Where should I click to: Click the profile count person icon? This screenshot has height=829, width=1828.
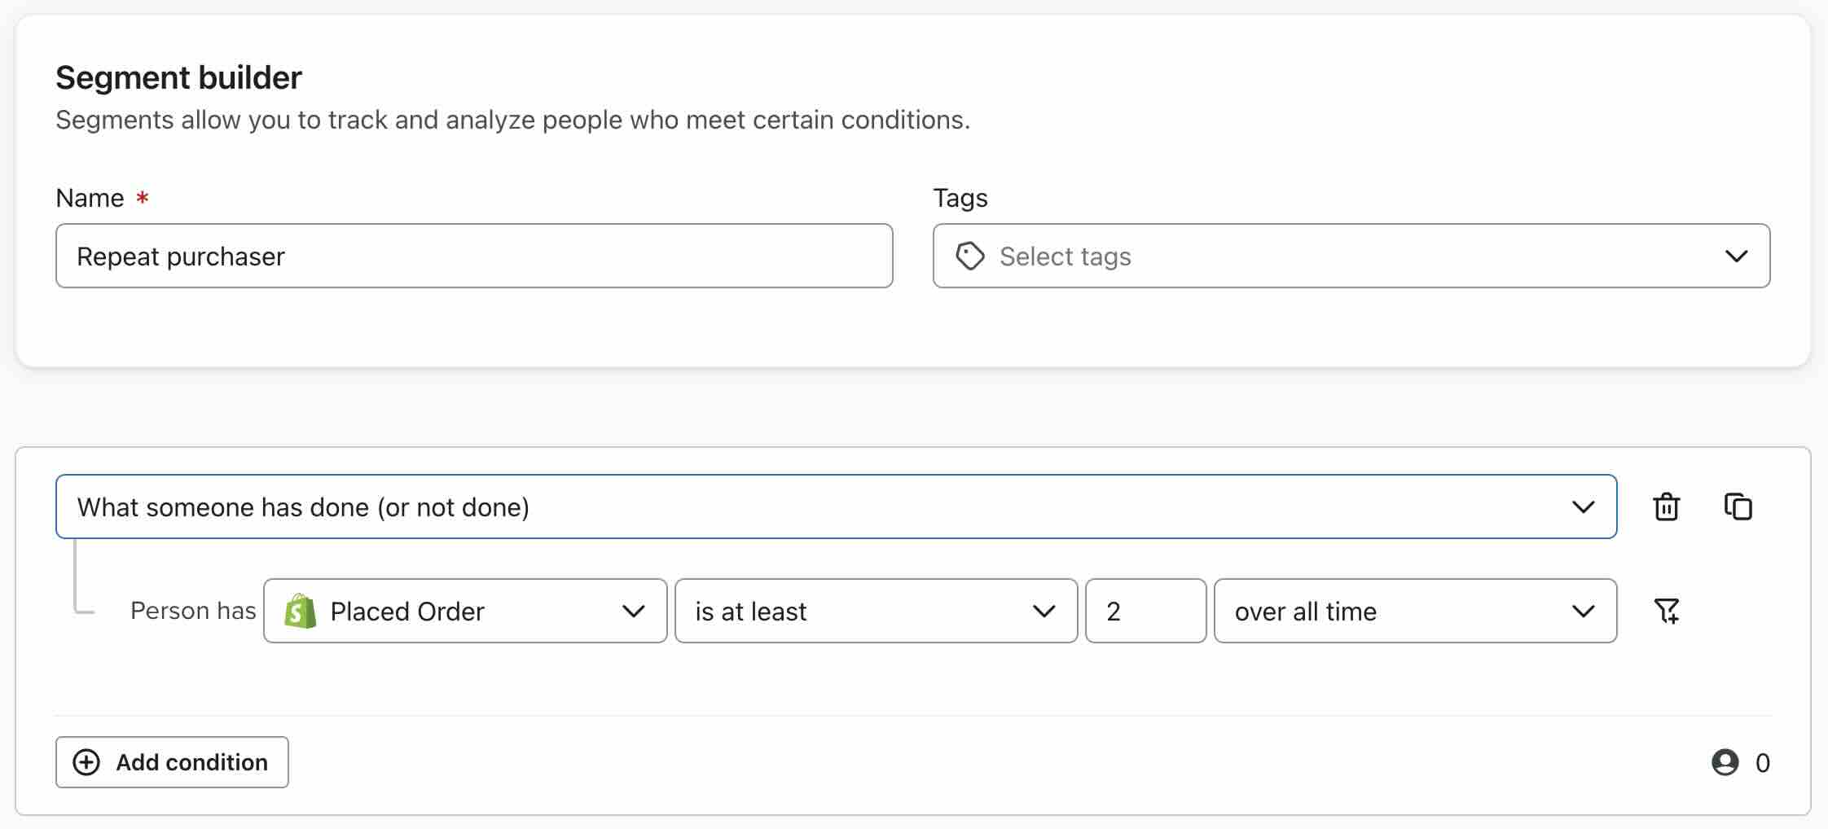[1725, 762]
